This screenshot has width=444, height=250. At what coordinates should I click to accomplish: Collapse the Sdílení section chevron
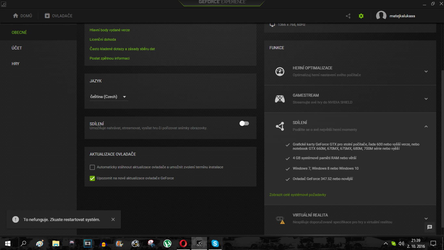click(x=426, y=126)
